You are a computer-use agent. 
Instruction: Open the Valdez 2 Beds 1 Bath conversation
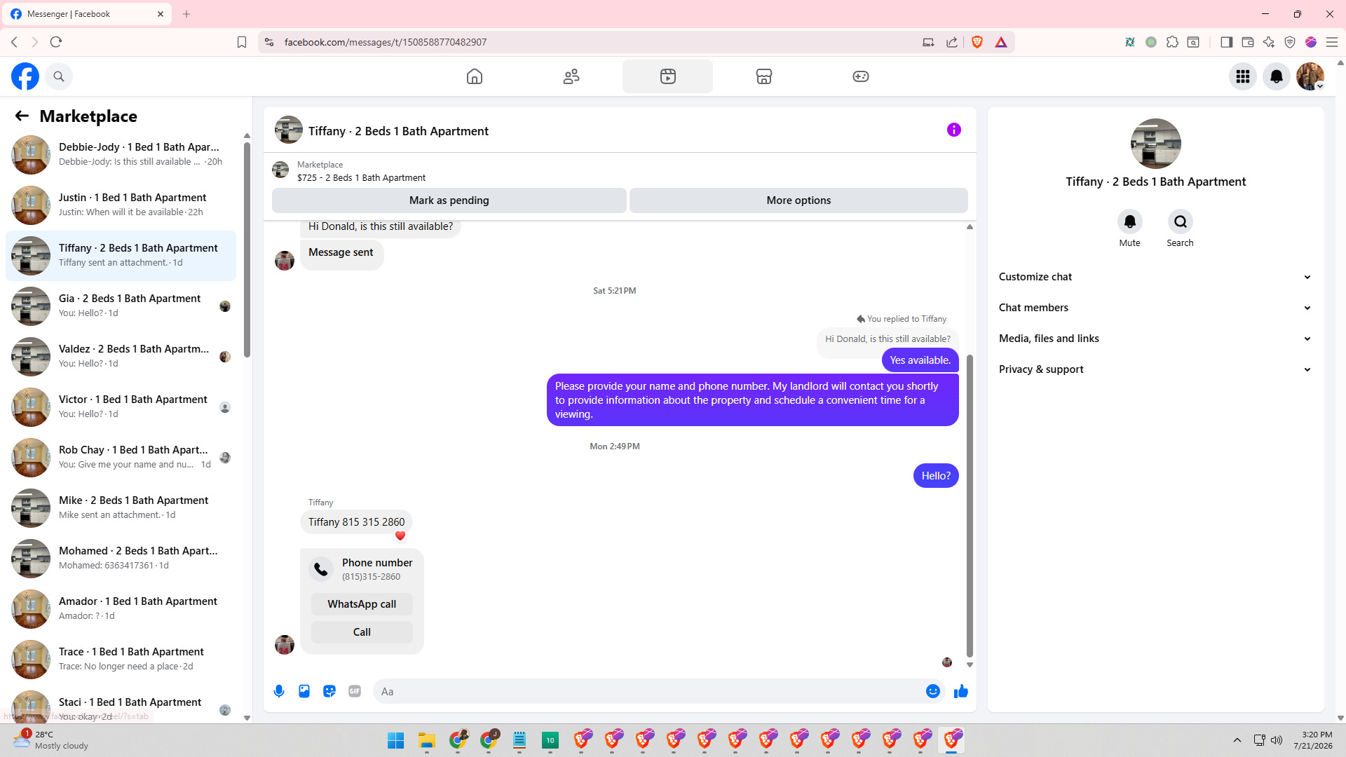point(121,357)
